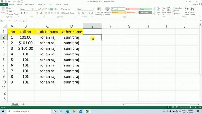This screenshot has width=202, height=114.
Task: Open Microsoft Edge from the taskbar
Action: 68,111
